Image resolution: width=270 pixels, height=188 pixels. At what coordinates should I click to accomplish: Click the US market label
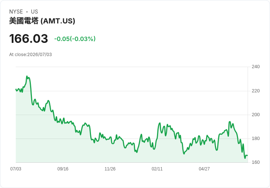coord(34,12)
